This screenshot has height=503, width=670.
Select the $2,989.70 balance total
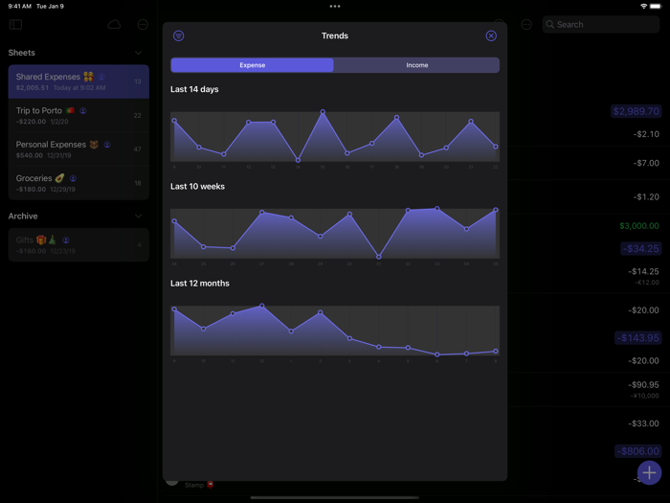coord(636,111)
